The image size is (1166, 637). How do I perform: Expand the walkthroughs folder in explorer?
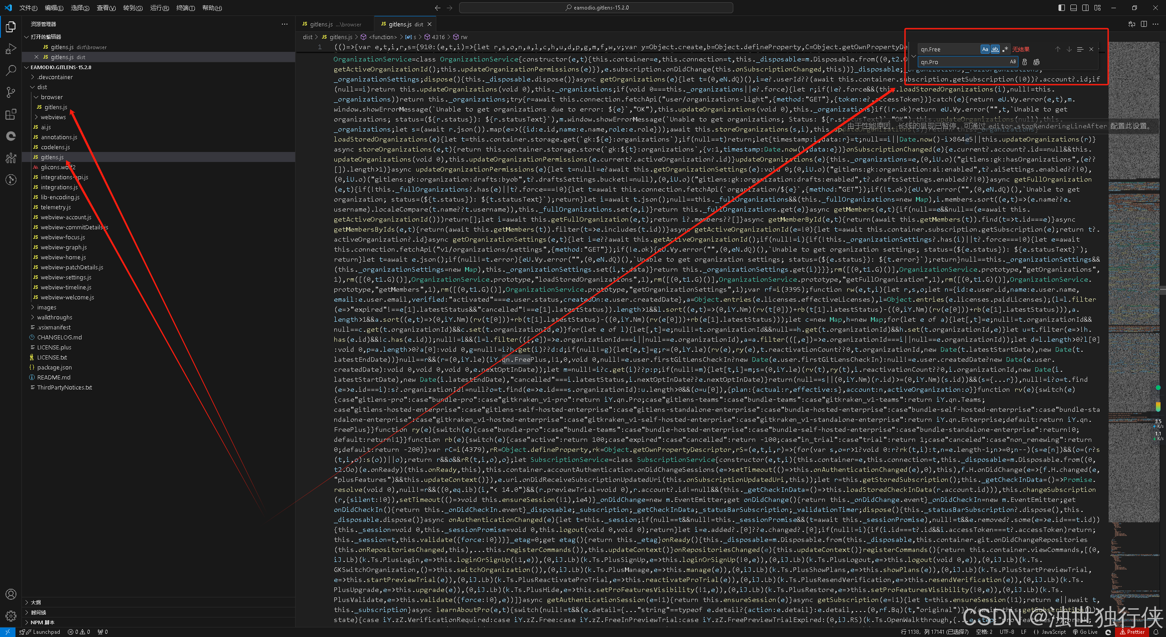54,317
